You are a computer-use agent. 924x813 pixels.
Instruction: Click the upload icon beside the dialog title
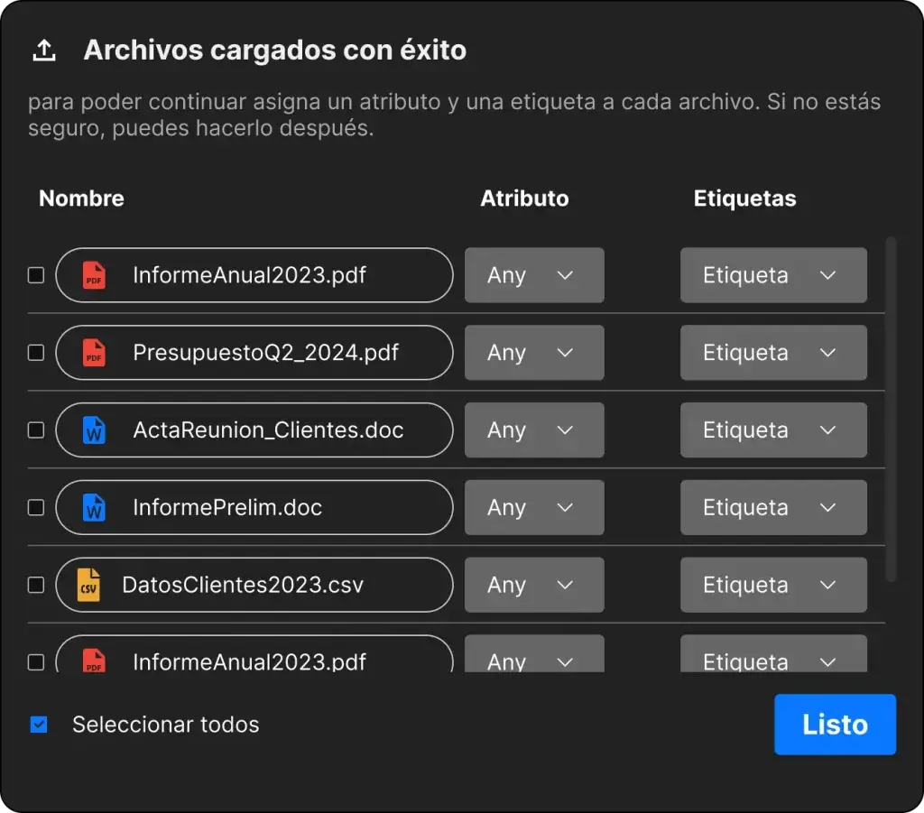(44, 51)
